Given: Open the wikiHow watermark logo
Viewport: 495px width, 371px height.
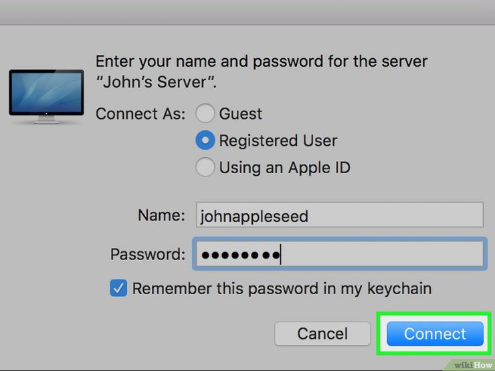Looking at the screenshot, I should (473, 365).
